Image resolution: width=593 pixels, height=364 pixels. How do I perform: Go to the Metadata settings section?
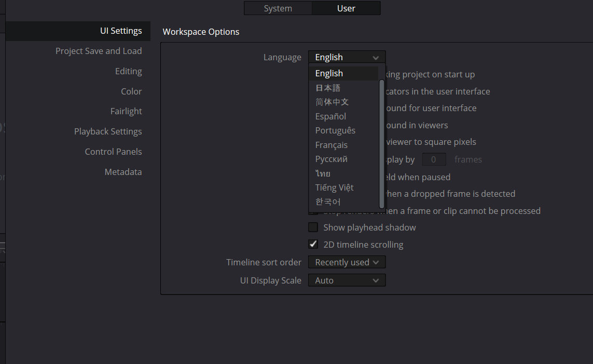point(123,172)
